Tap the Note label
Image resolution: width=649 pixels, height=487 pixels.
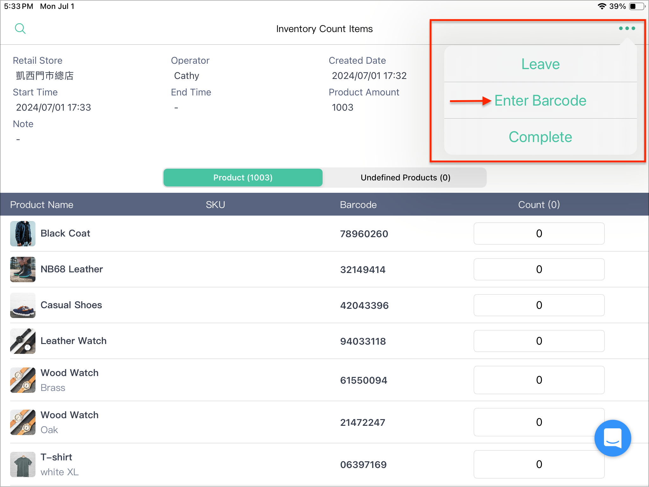coord(23,124)
